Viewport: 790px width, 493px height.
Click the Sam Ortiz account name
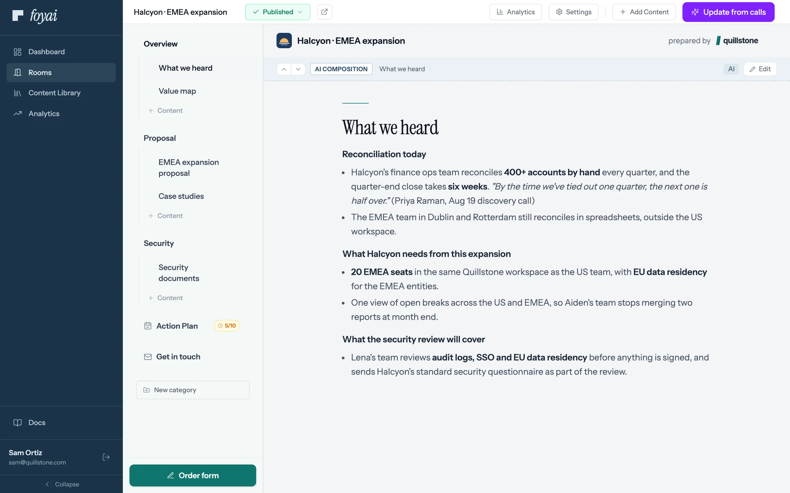coord(25,453)
